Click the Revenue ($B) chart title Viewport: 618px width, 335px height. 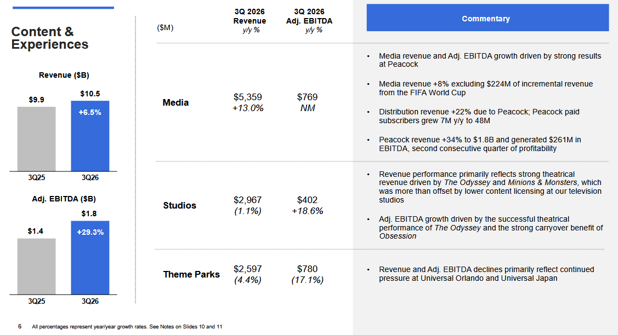tap(64, 75)
